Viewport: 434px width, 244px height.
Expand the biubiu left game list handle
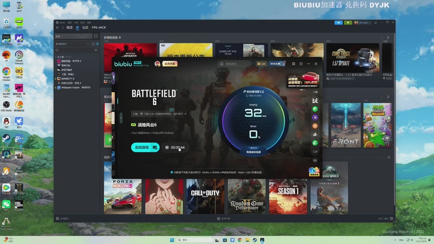(x=121, y=118)
